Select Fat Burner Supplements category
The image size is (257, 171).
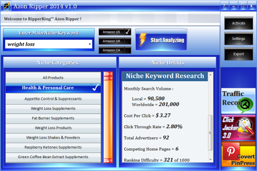pyautogui.click(x=53, y=118)
